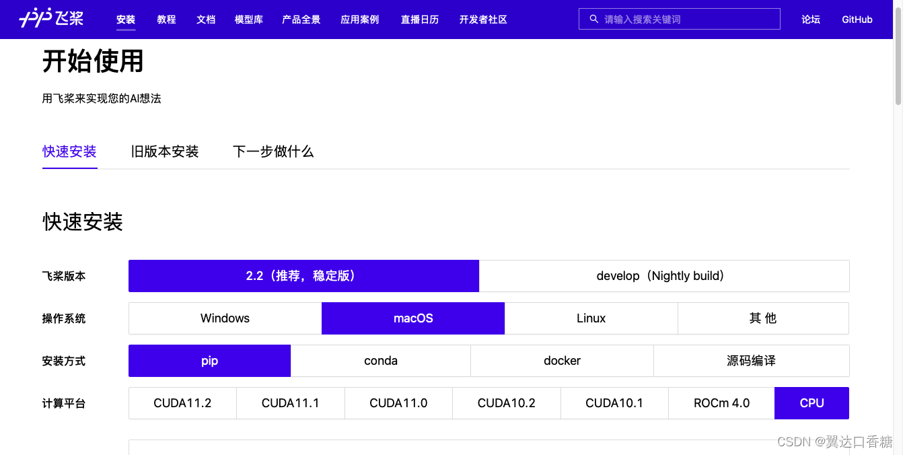Select develop (Nightly build) version
903x455 pixels.
click(664, 276)
